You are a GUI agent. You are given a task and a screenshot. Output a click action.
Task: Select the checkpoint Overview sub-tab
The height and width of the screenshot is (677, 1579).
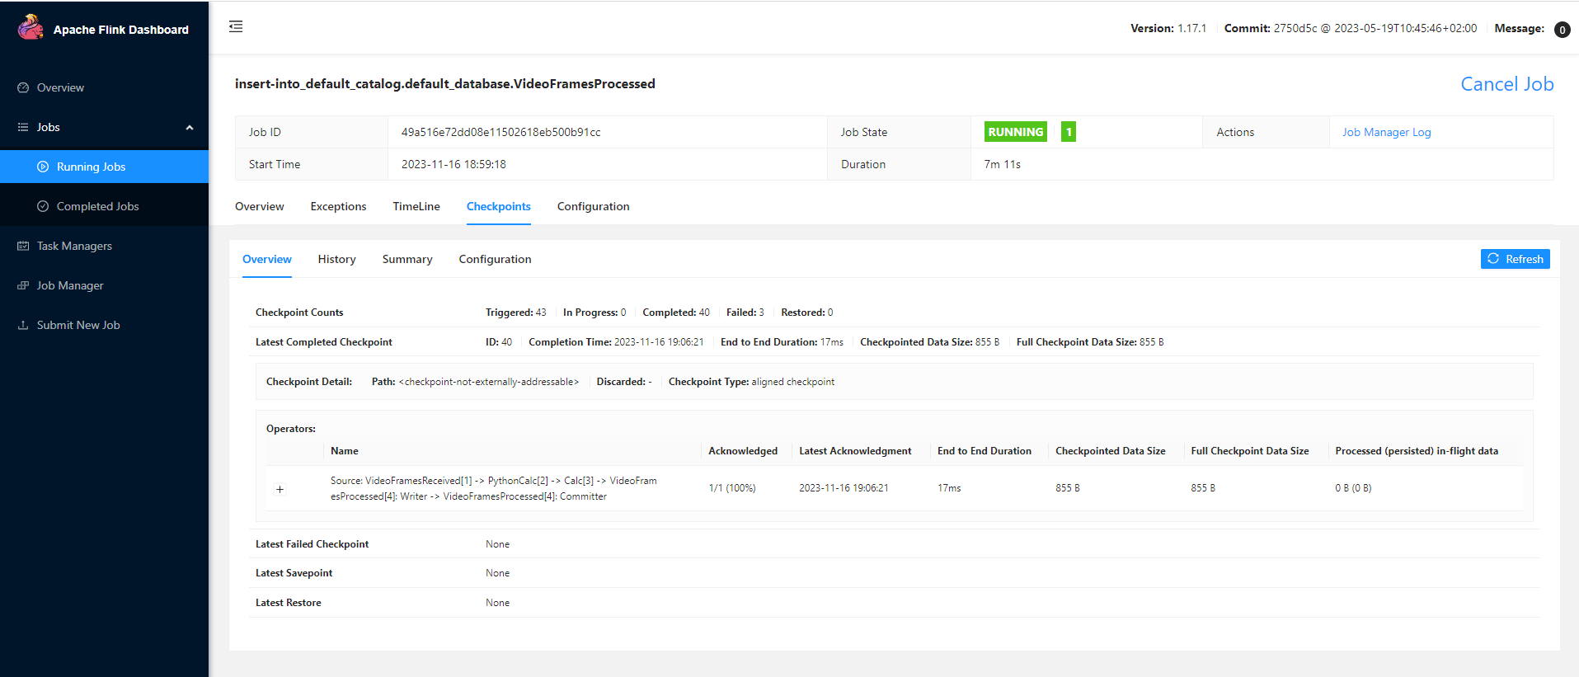point(267,259)
